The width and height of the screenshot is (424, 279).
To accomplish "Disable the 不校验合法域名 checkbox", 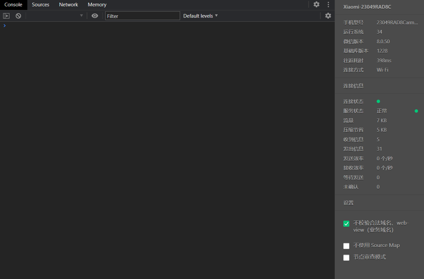I will [x=346, y=224].
